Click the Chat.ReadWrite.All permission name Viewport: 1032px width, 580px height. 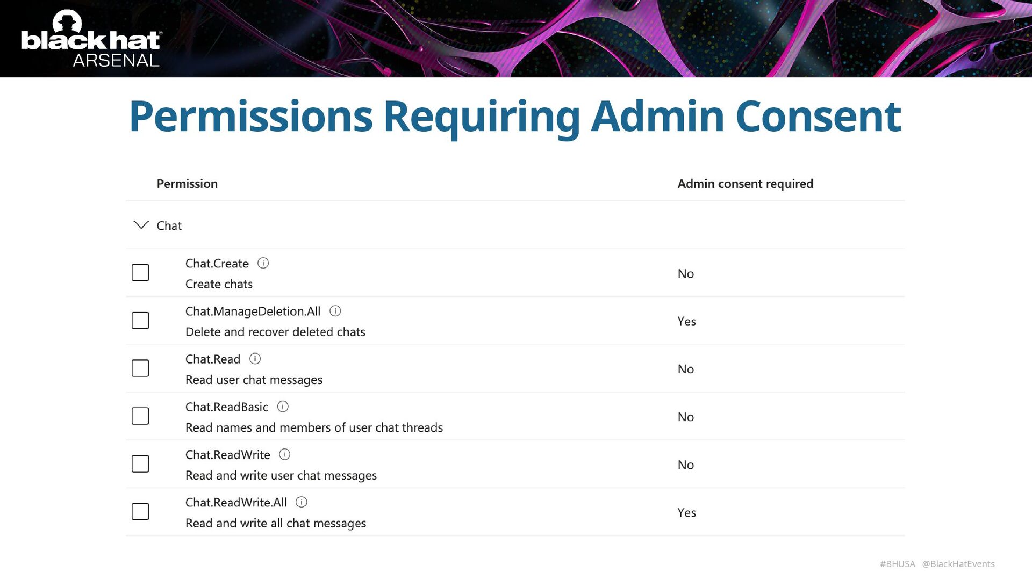pyautogui.click(x=236, y=503)
